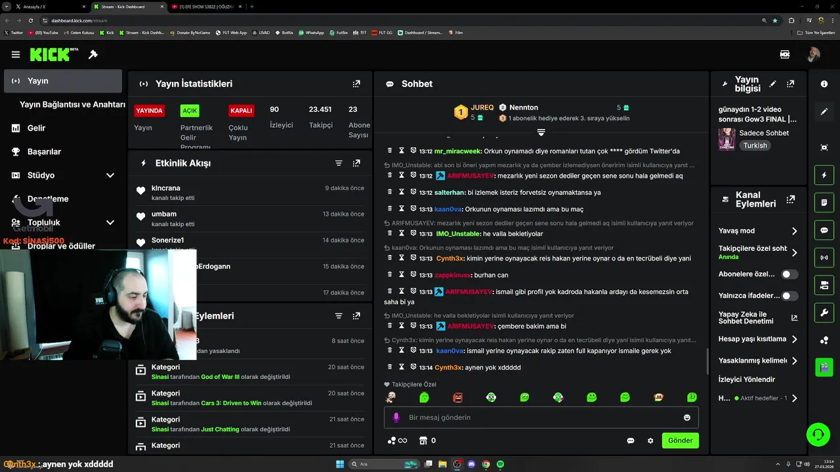The image size is (840, 472).
Task: Open Etkinlik Akışı filter options
Action: point(339,163)
